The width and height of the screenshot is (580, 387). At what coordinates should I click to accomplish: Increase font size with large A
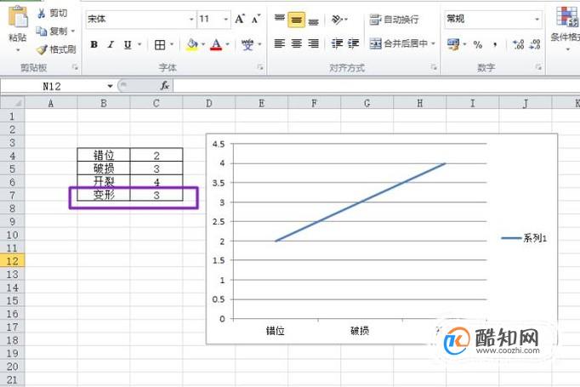[240, 19]
